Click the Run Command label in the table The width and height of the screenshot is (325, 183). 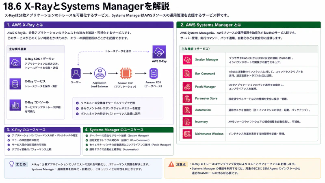tap(205, 74)
